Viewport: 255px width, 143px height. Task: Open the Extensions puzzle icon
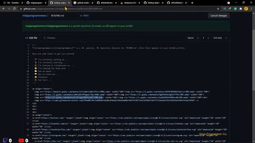241,9
